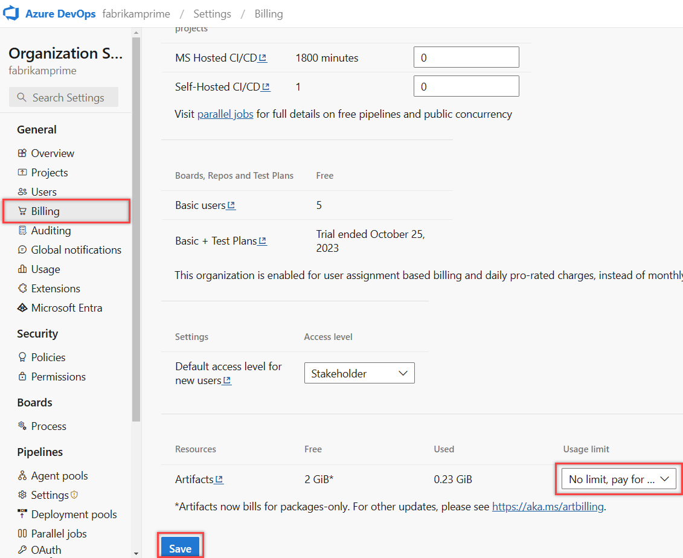
Task: Change the Artifacts usage limit dropdown
Action: point(617,478)
